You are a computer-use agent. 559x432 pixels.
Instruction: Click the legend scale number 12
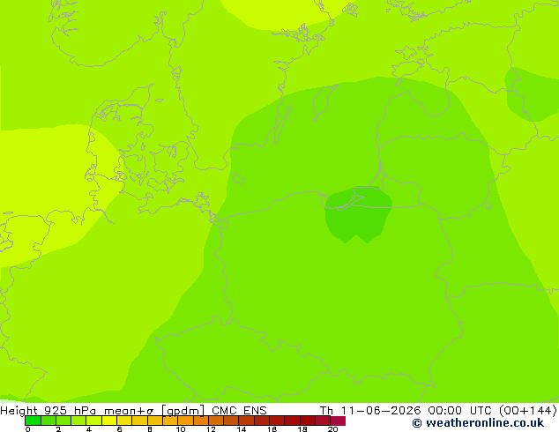click(x=211, y=429)
